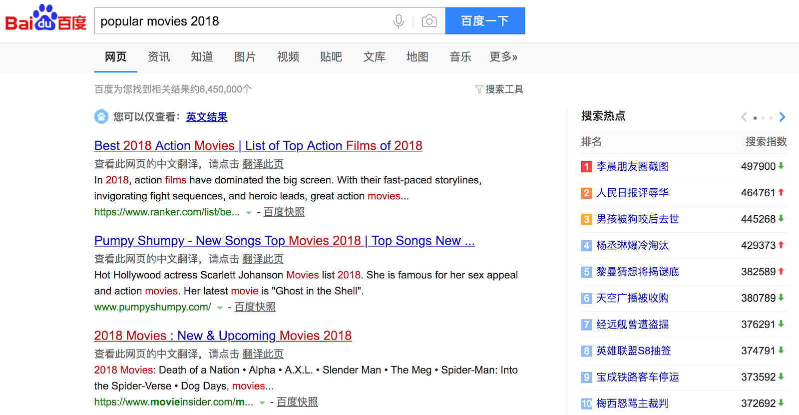Image resolution: width=799 pixels, height=415 pixels.
Task: Click the search tools filter icon
Action: pyautogui.click(x=478, y=89)
